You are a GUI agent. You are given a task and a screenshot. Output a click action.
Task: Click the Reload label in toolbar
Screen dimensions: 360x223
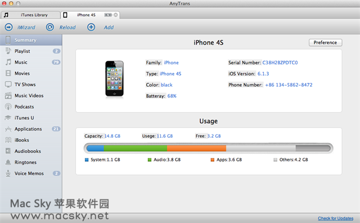coord(67,27)
